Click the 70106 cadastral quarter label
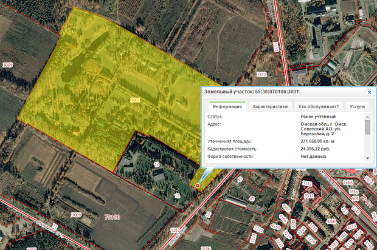377x250 pixels. coord(112,216)
